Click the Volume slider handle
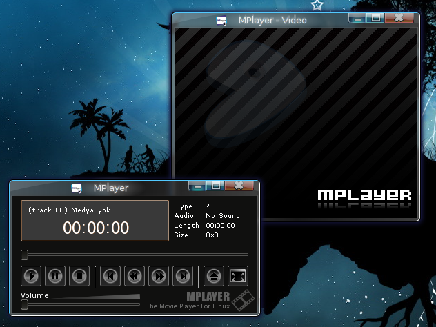The image size is (436, 327). click(24, 304)
